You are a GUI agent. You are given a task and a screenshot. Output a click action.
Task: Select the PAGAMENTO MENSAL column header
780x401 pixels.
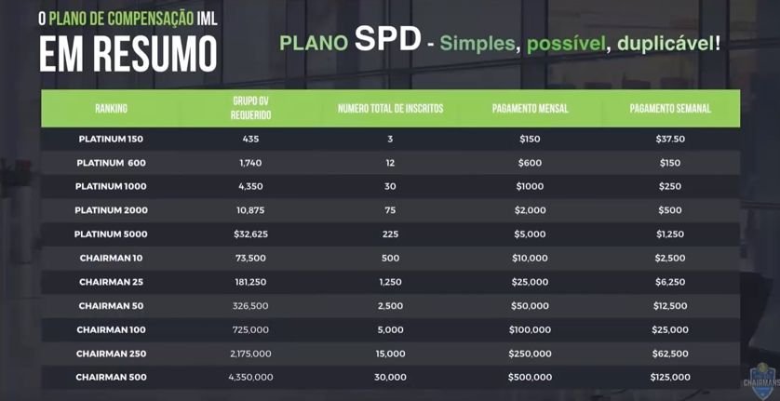[x=530, y=109]
